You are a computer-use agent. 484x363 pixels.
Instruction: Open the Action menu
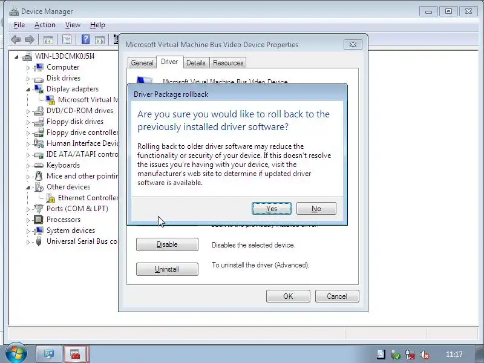(45, 25)
